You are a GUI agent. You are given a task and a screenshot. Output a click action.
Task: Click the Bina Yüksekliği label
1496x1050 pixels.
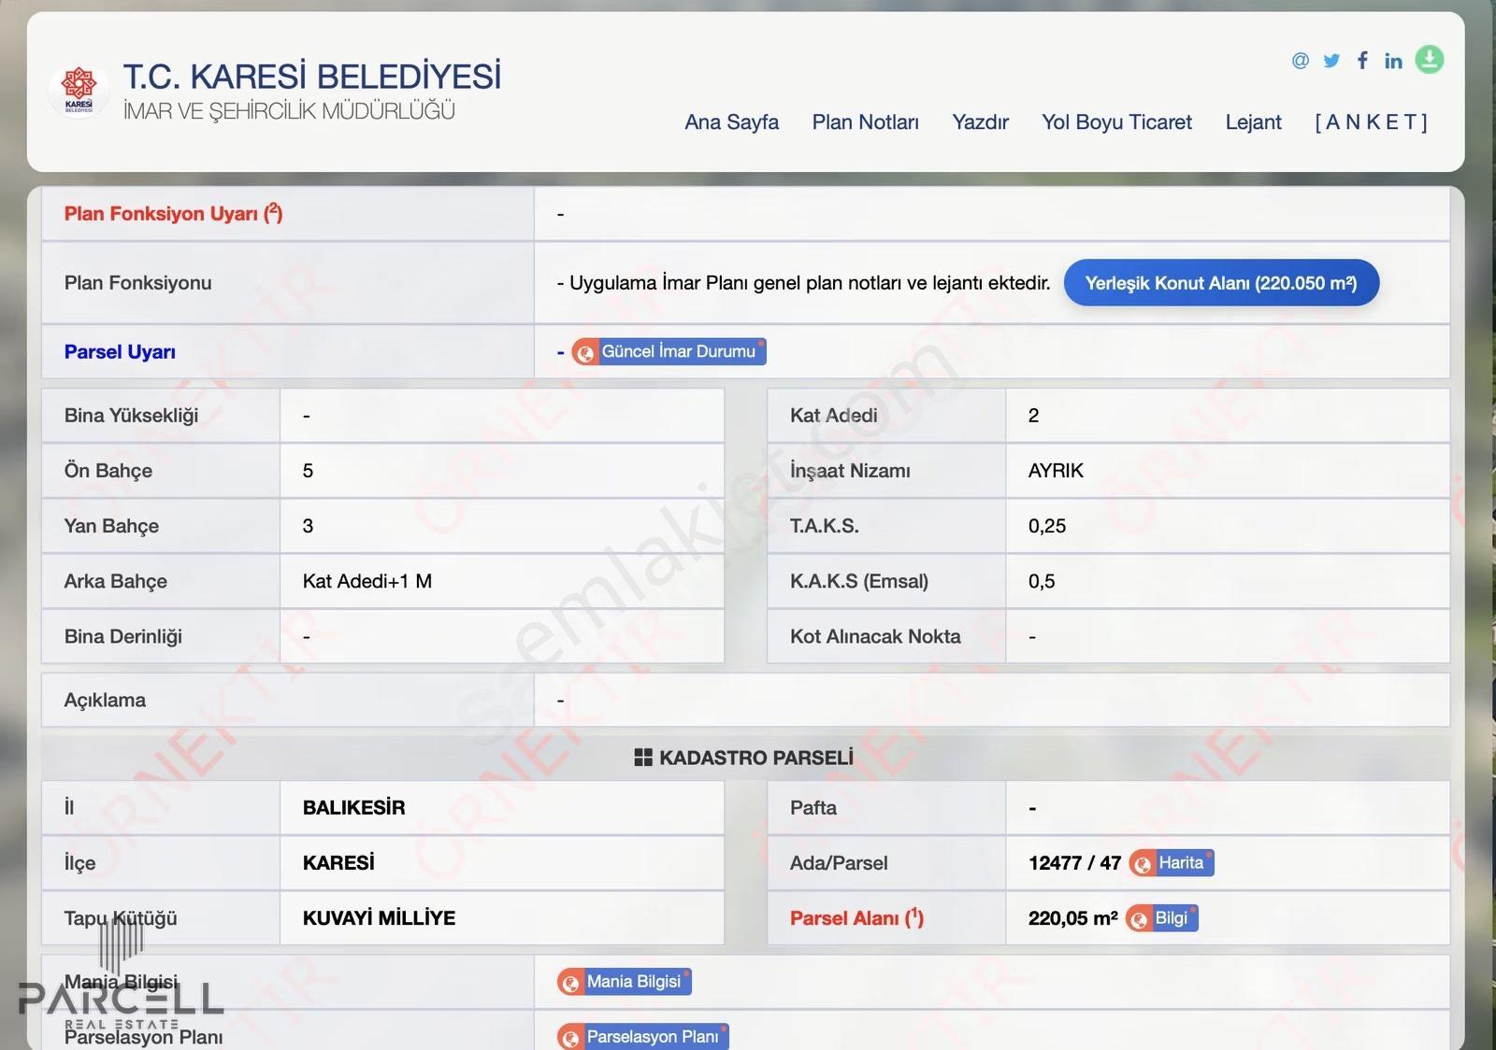click(x=131, y=416)
